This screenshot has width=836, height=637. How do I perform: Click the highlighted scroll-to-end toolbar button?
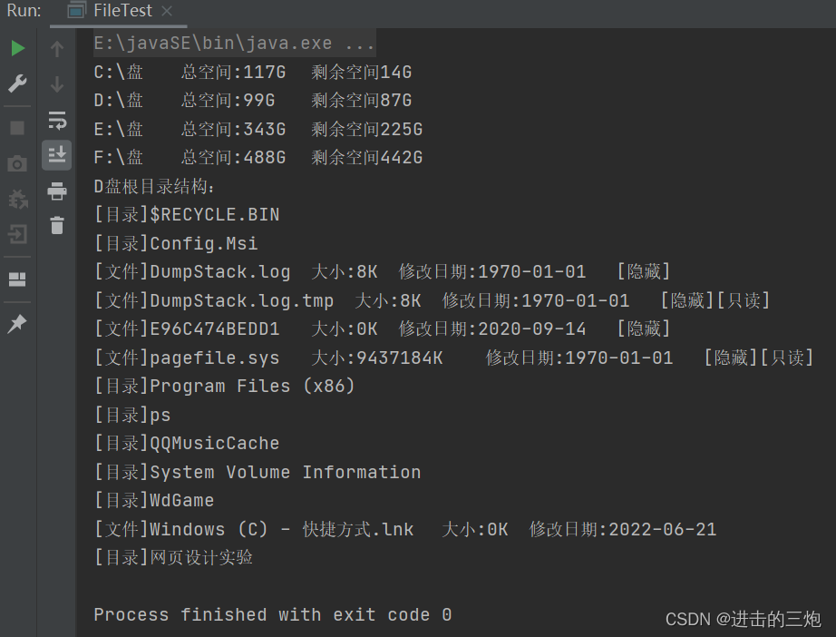point(56,154)
